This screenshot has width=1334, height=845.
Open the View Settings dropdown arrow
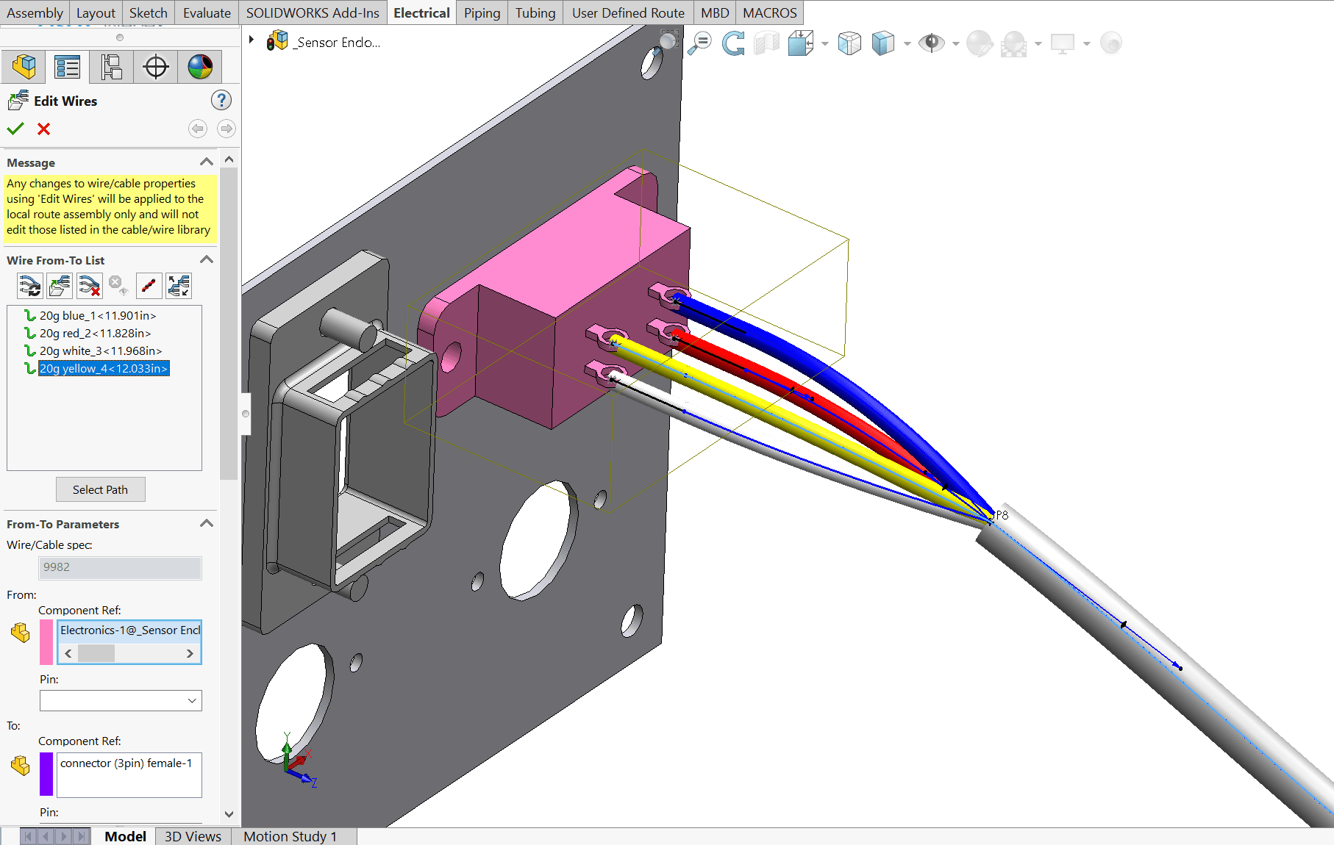1086,44
